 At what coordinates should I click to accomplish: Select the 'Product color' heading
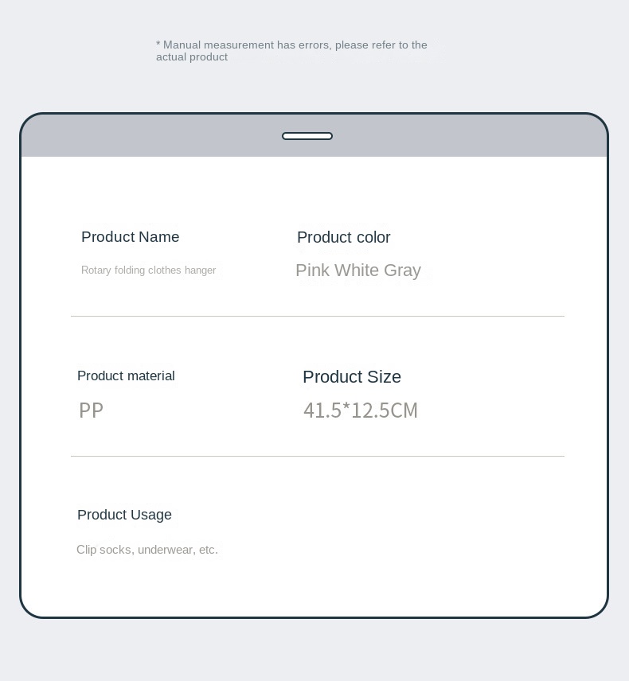pos(344,238)
